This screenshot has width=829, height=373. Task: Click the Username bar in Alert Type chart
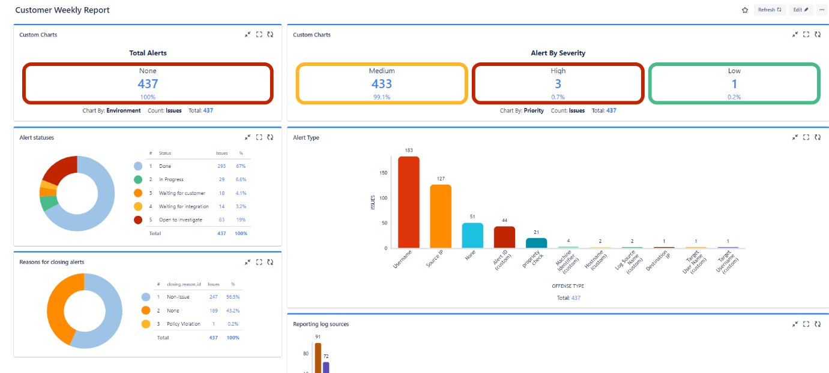409,202
